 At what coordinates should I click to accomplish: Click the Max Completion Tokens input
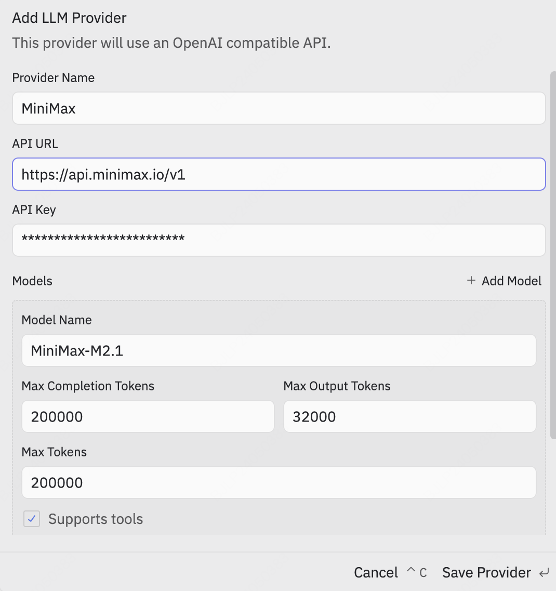click(x=148, y=416)
